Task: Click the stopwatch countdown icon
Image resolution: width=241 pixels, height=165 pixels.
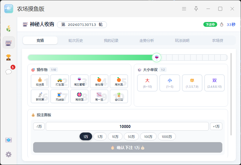Action: coord(221,25)
